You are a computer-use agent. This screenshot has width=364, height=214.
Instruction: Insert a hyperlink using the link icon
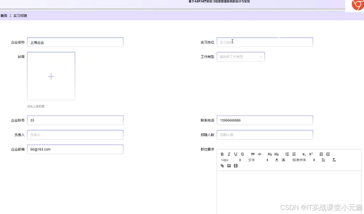222,165
